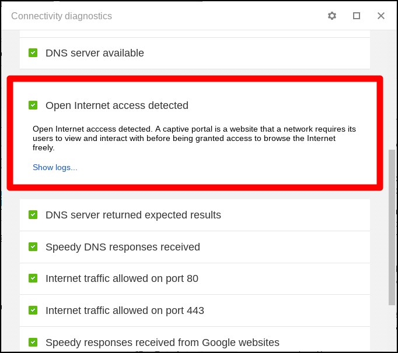Maximize the Connectivity diagnostics window
This screenshot has height=353, width=398.
point(357,16)
